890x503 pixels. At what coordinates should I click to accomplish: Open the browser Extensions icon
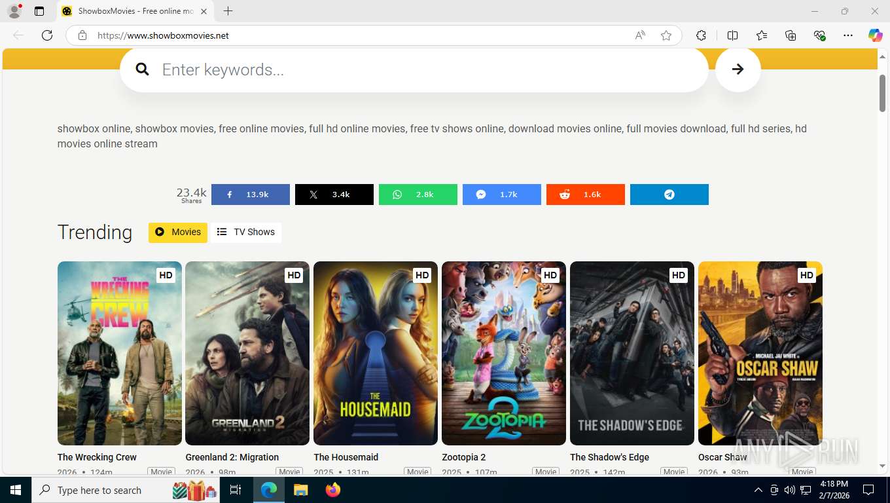701,35
